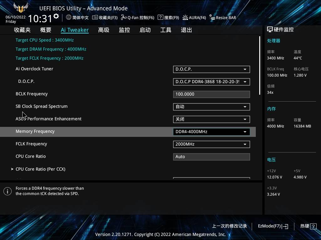Click the FCLK Frequency label

[x=31, y=144]
